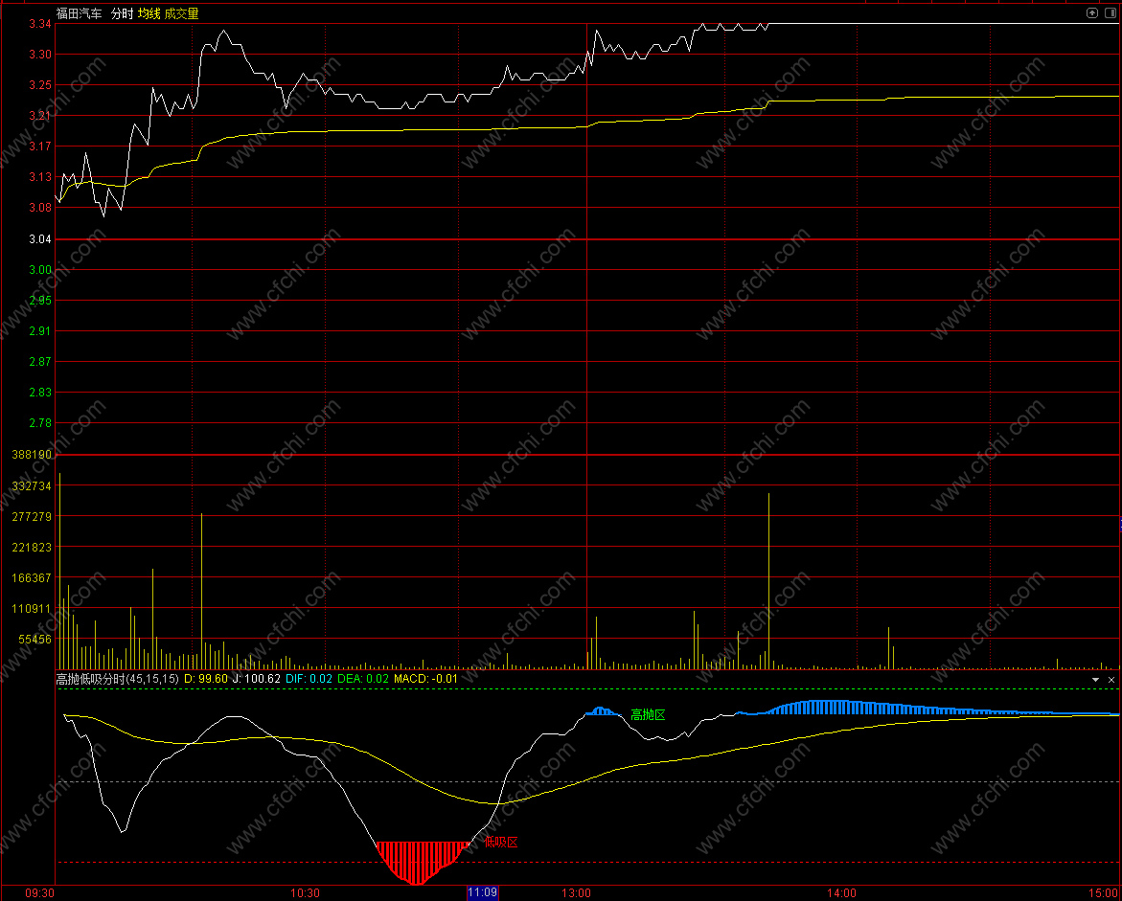Click the 14:00 time axis label

[841, 893]
